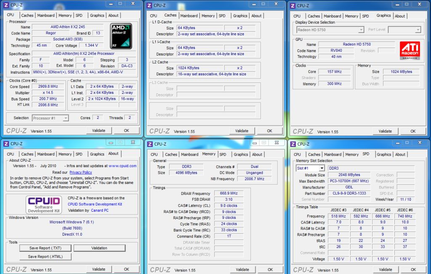Open the Slot #1 memory slot dropdown

coord(322,168)
